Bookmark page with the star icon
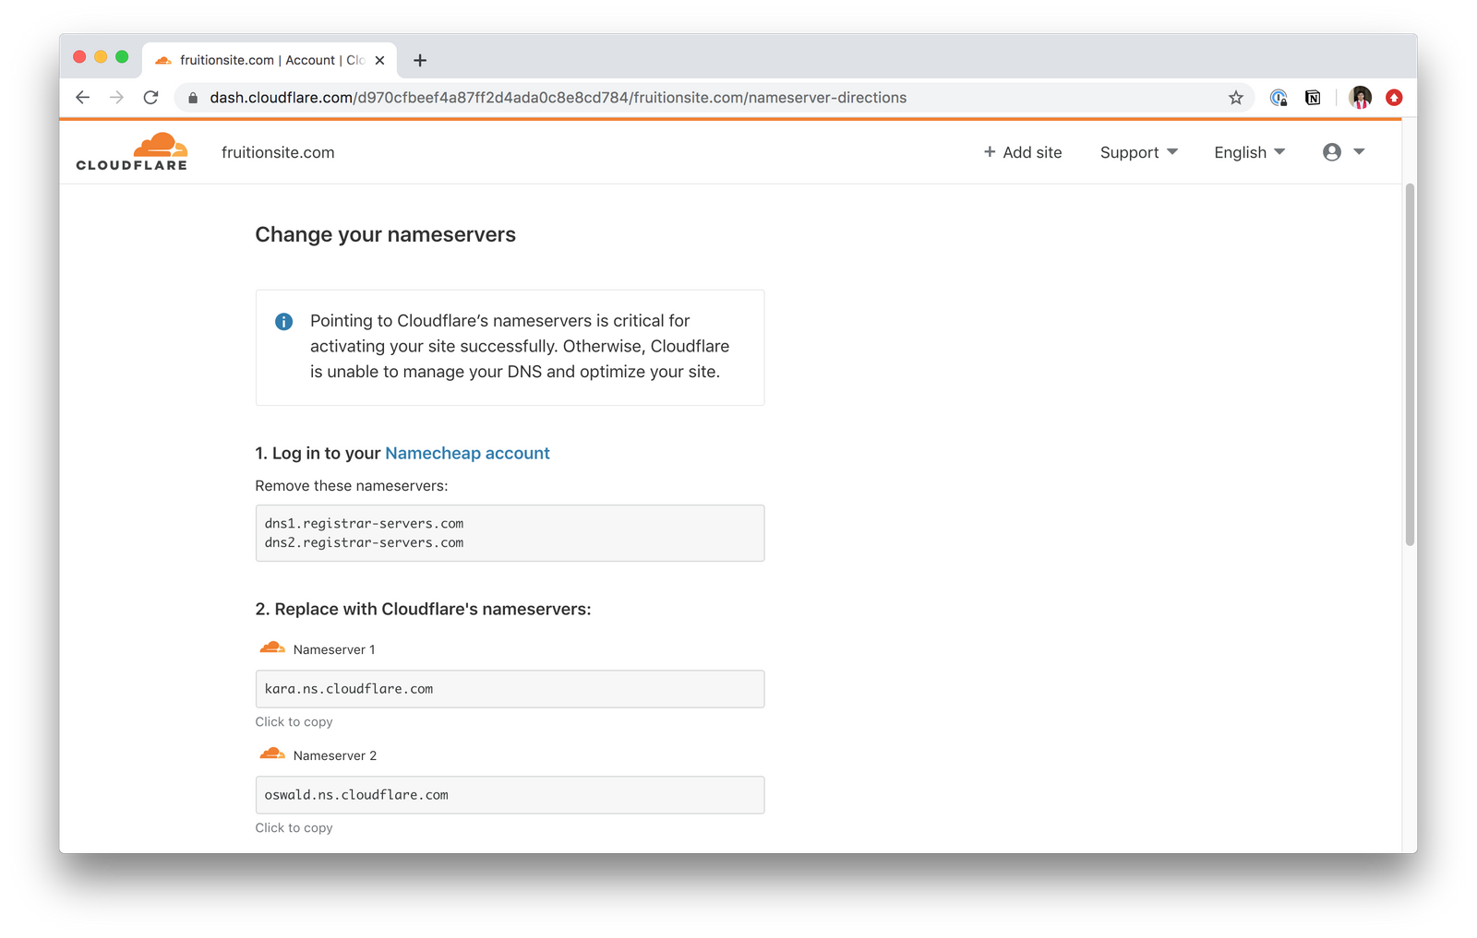 pos(1236,98)
